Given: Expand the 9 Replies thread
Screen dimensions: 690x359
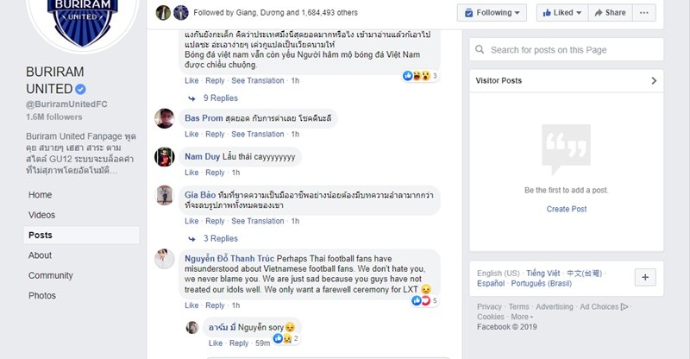Looking at the screenshot, I should (x=220, y=98).
